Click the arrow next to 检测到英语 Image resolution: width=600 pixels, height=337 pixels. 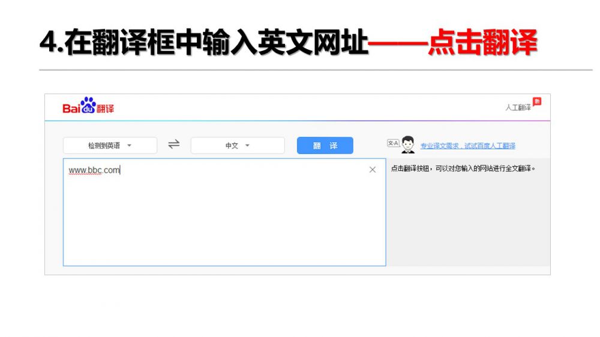click(x=129, y=146)
